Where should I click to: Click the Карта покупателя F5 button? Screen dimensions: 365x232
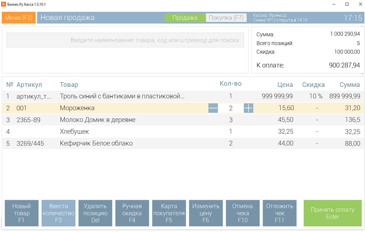[x=169, y=213]
